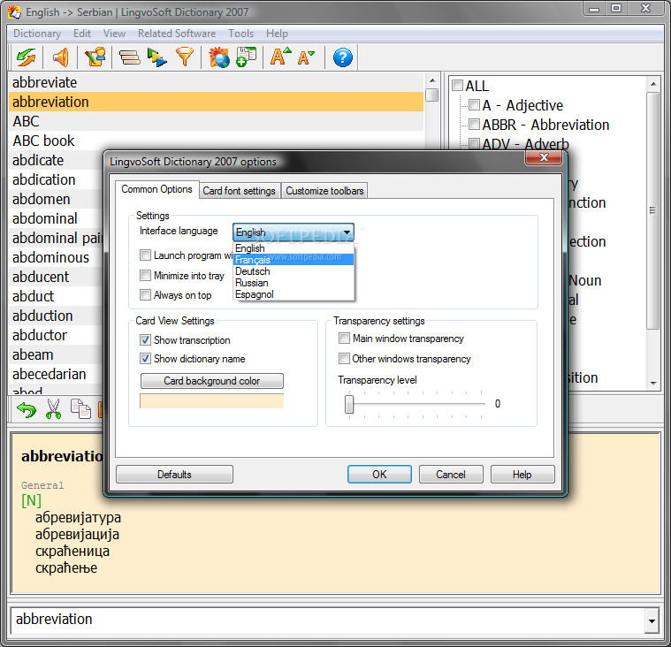Choose Français in language list
The image size is (671, 647).
294,260
